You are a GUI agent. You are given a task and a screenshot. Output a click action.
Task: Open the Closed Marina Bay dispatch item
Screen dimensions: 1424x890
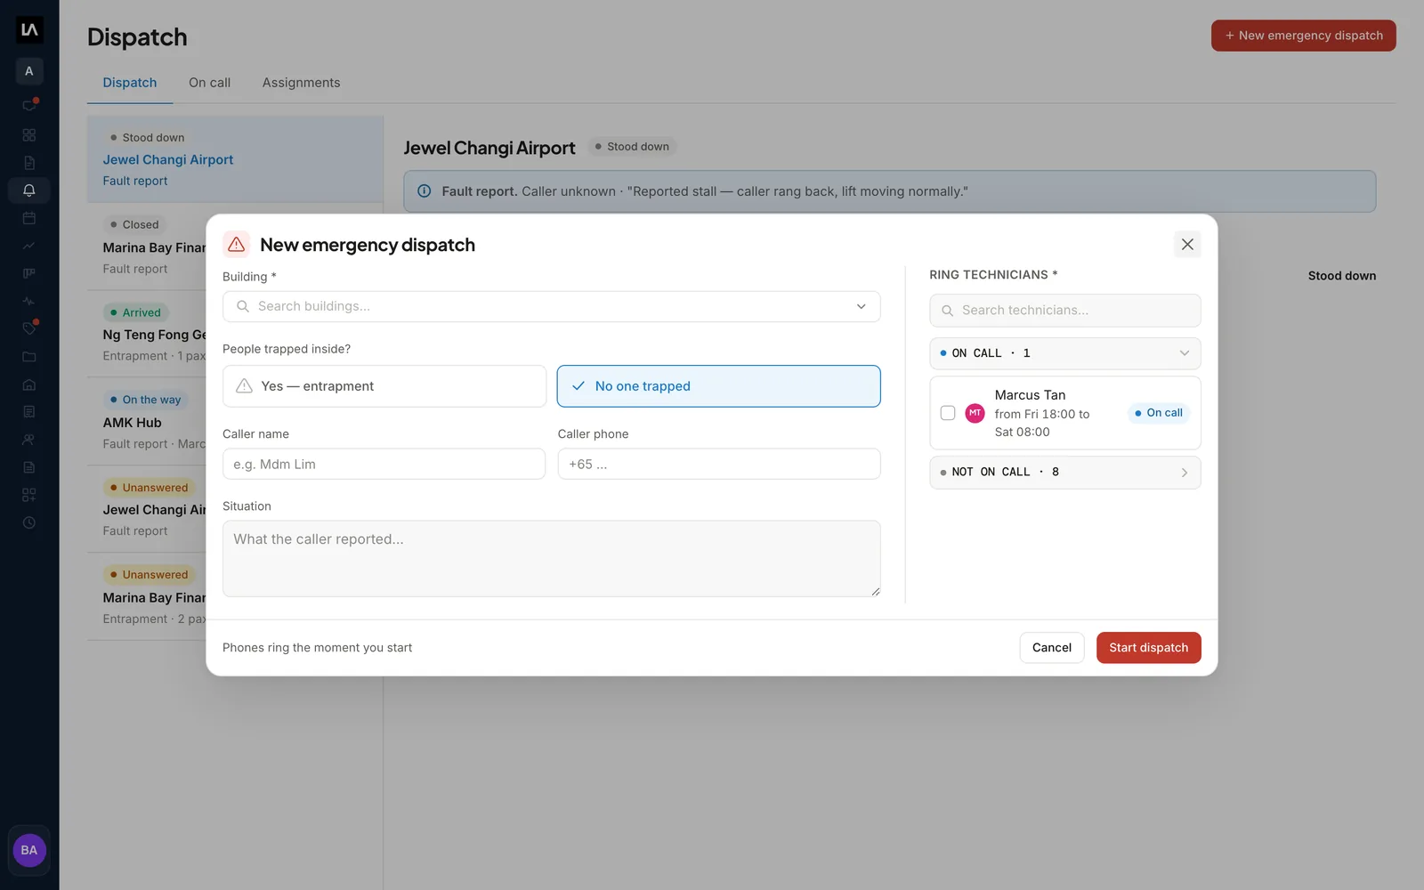[x=147, y=247]
